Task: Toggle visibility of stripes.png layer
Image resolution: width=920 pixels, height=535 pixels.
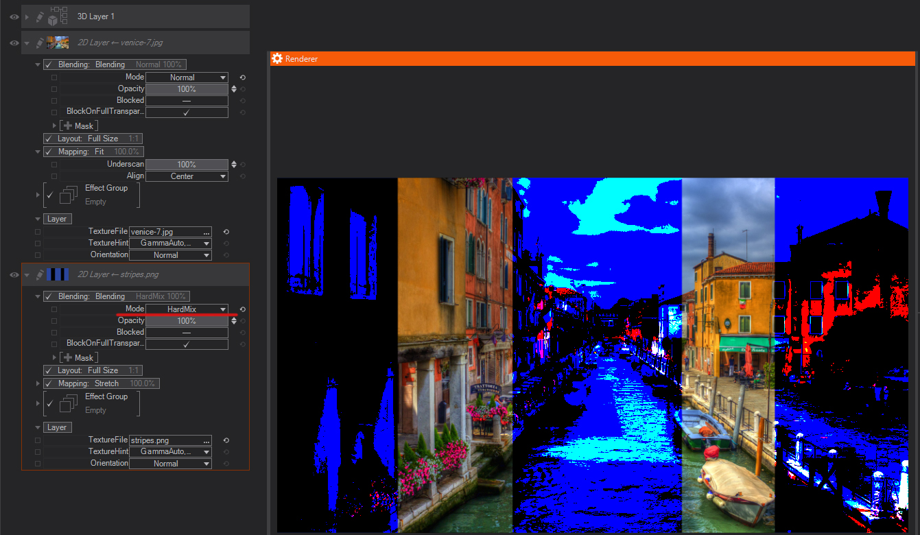Action: (x=14, y=274)
